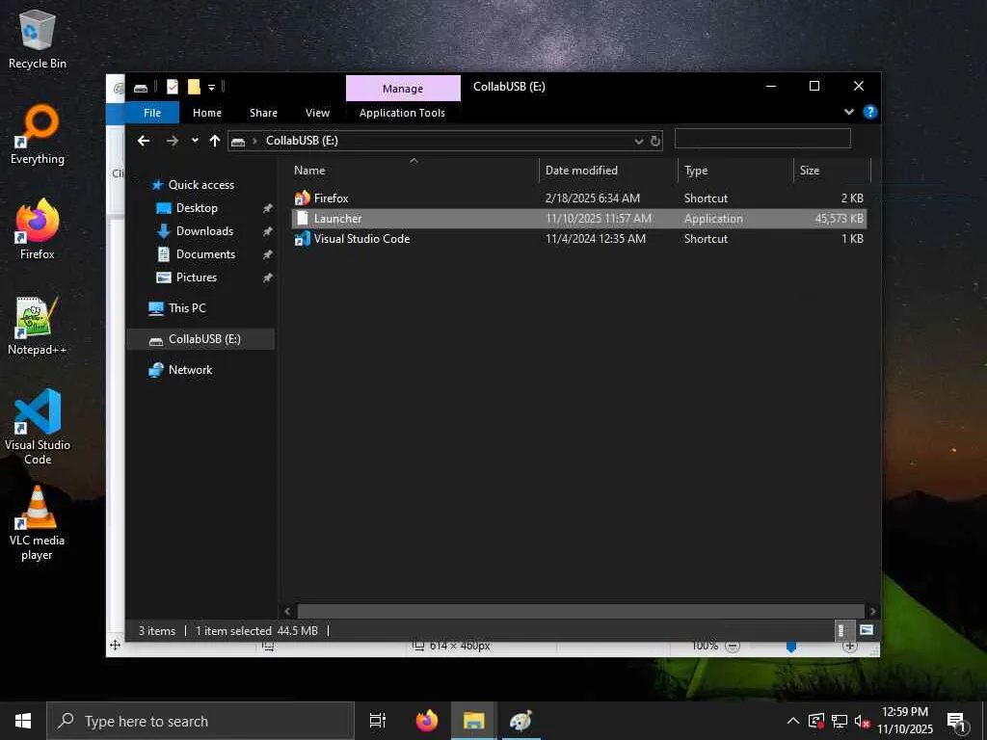Click the Properties quick access toolbar icon
This screenshot has width=987, height=740.
pos(173,87)
